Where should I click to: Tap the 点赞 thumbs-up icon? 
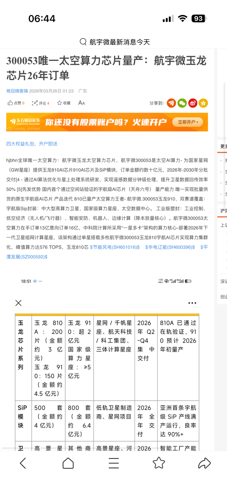(10, 103)
